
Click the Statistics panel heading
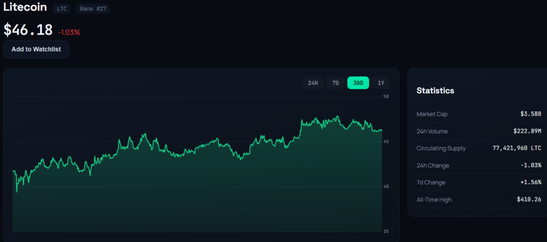tap(435, 91)
